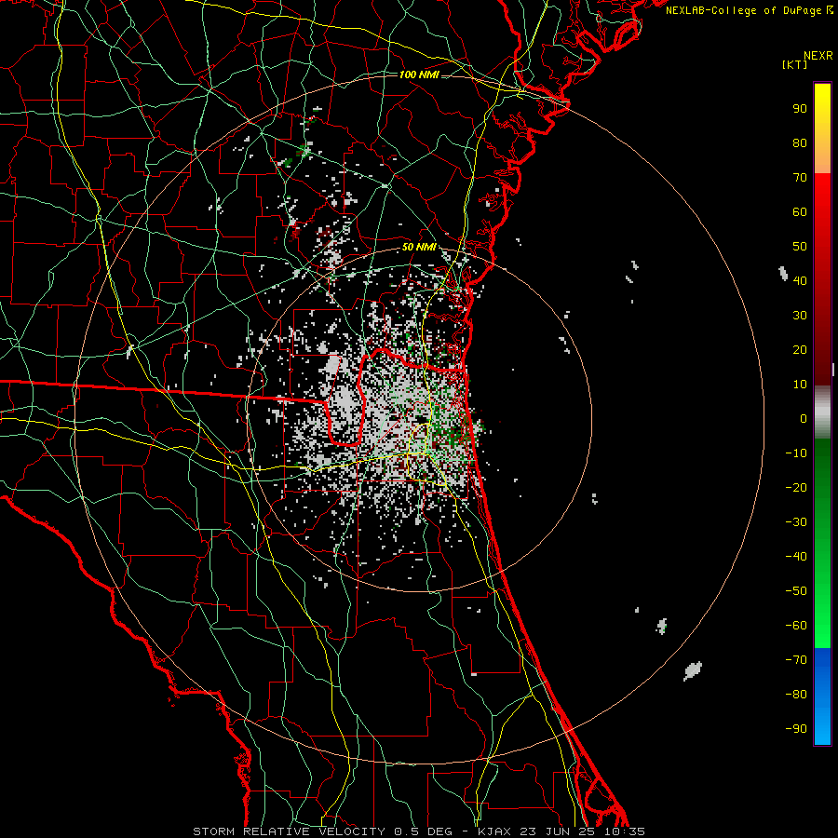
Task: Click the NEXLAB-College of DuPage header text
Action: 749,10
